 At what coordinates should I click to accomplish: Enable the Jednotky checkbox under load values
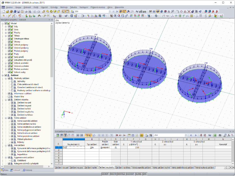tap(12, 81)
